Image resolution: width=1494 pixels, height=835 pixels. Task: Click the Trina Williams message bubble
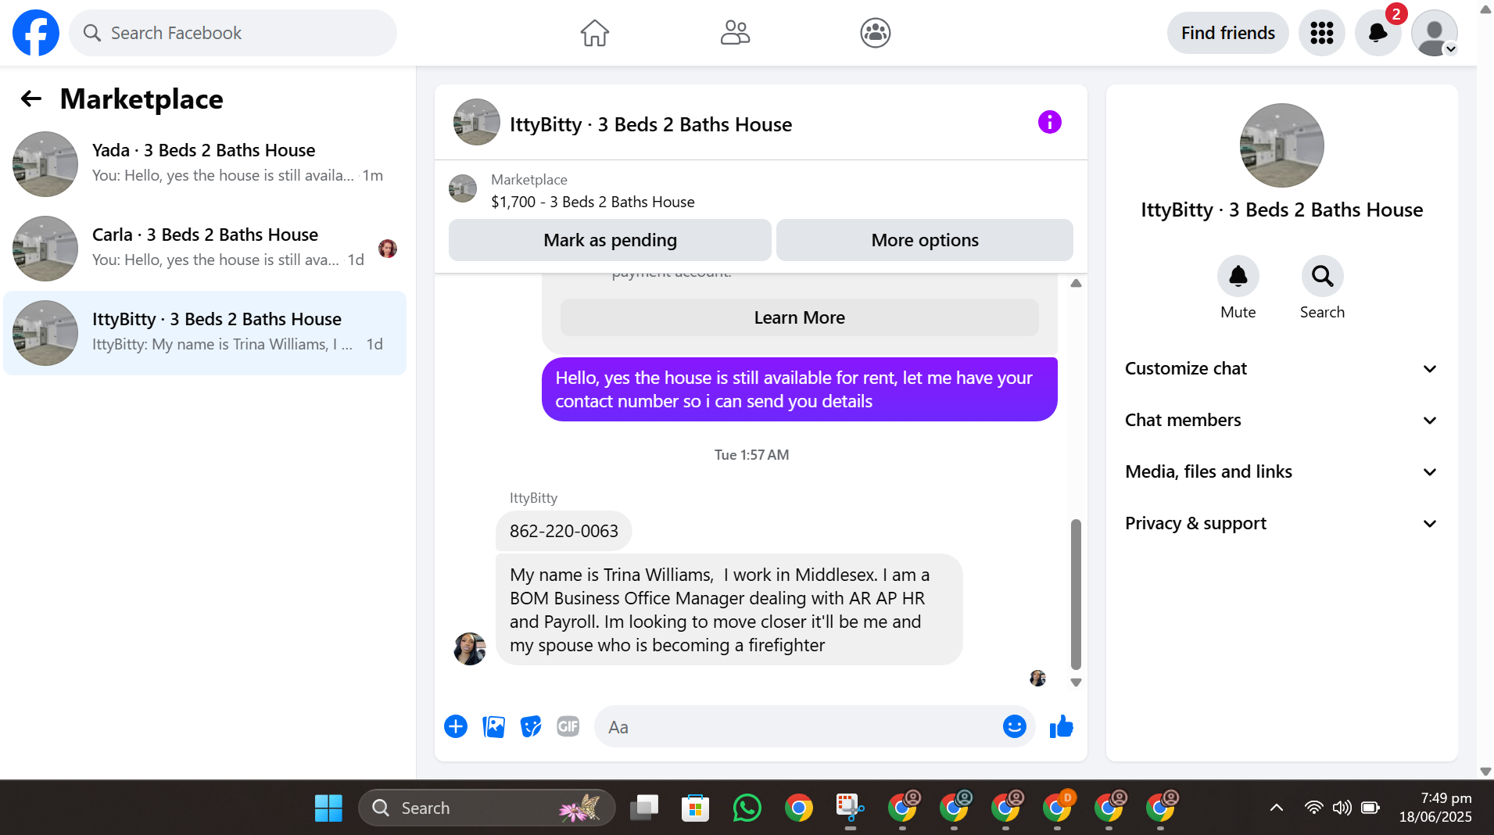(729, 610)
